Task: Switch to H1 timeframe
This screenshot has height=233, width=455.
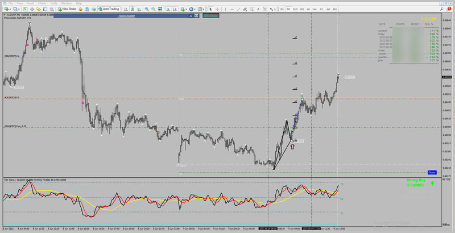Action: 308,9
